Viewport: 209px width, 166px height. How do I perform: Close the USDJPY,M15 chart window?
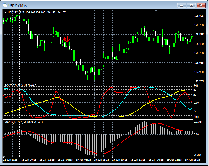(x=201, y=5)
